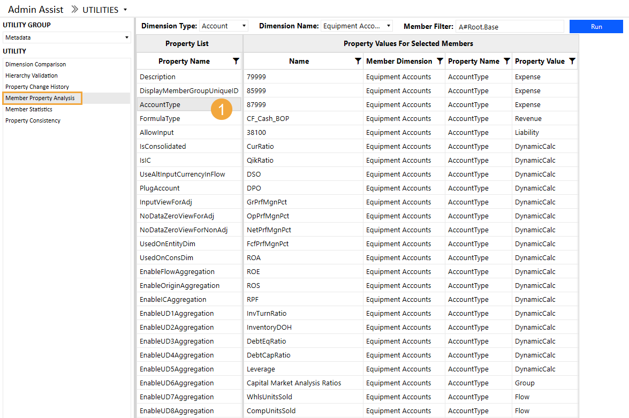Open the Hierarchy Validation utility
Image resolution: width=629 pixels, height=418 pixels.
click(x=32, y=75)
